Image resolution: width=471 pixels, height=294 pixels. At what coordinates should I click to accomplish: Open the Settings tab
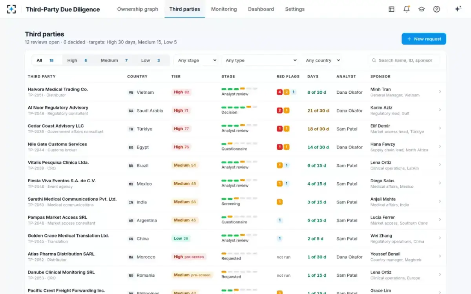[295, 9]
